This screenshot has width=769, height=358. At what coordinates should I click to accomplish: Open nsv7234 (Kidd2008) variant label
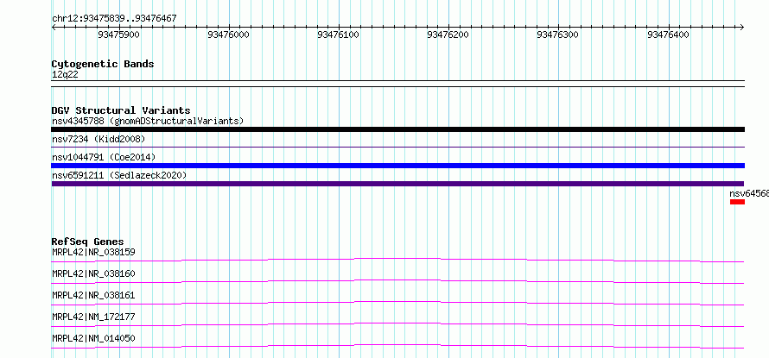[99, 140]
